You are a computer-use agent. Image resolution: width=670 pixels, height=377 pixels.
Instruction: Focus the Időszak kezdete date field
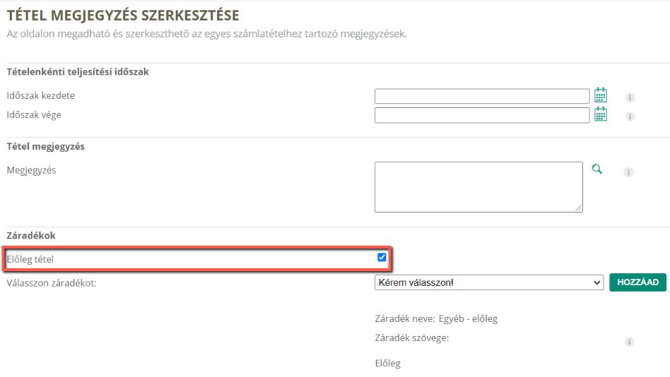pos(482,96)
